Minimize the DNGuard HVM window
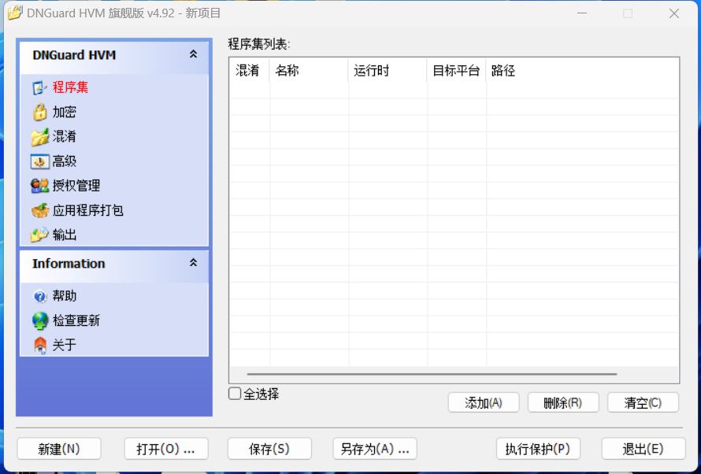 pos(581,13)
